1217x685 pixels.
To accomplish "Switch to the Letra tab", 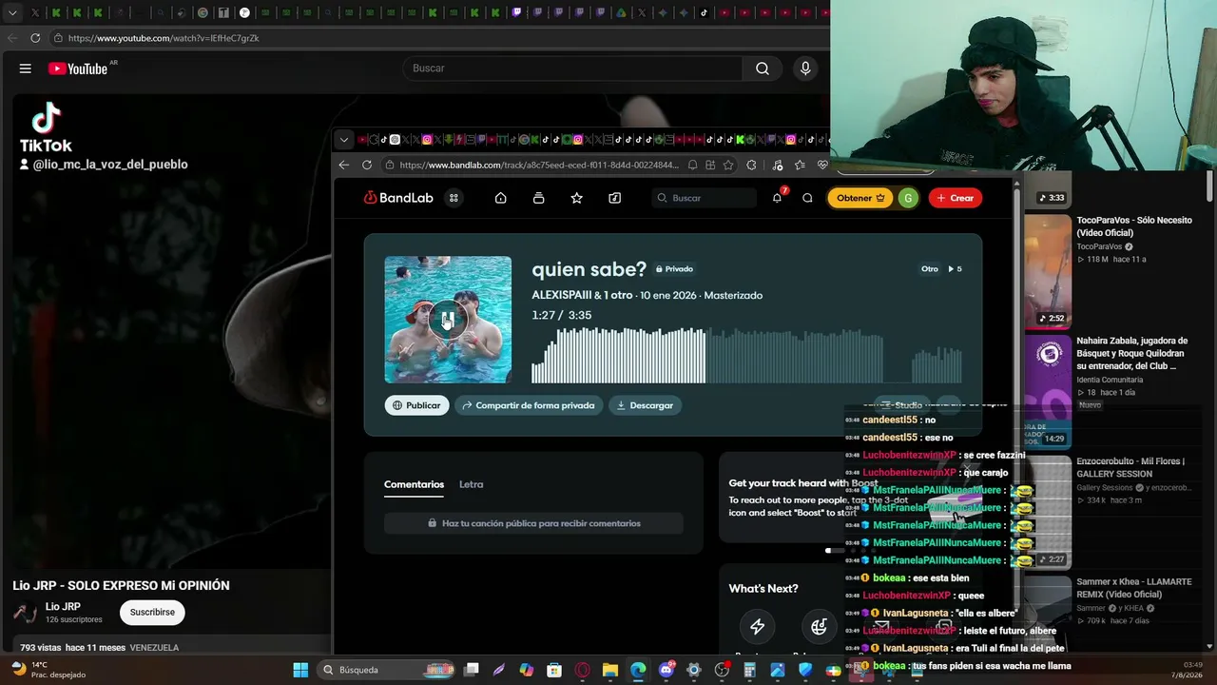I will (x=472, y=484).
